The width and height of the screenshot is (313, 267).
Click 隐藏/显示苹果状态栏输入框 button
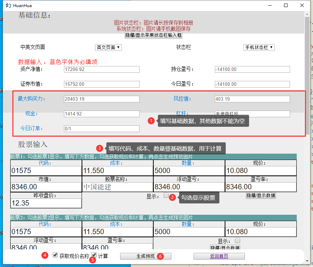pos(153,35)
